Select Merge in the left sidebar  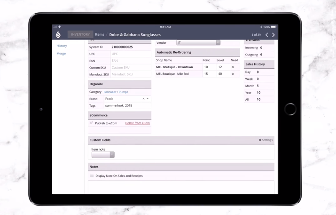[x=61, y=53]
